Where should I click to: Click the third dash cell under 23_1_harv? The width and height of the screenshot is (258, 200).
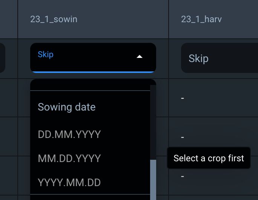[x=183, y=176]
